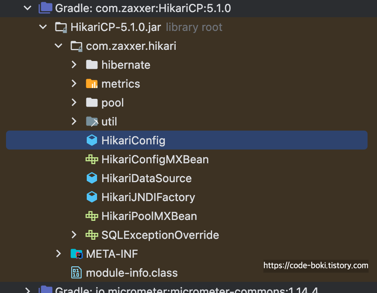Select HikariCP-5.1.0.jar in the tree
The height and width of the screenshot is (293, 377).
[116, 27]
